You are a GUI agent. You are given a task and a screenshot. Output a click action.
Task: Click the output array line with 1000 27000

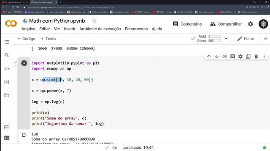[x=63, y=49]
